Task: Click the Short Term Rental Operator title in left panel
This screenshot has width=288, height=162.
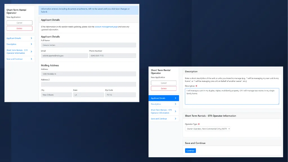Action: click(x=16, y=12)
